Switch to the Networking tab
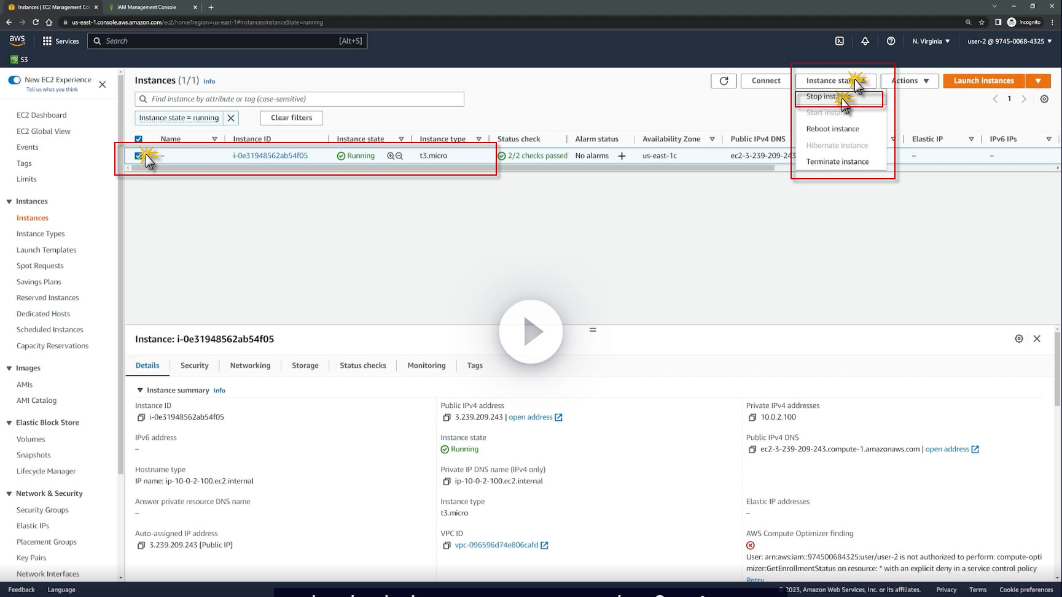Screen dimensions: 1062x597 point(250,365)
